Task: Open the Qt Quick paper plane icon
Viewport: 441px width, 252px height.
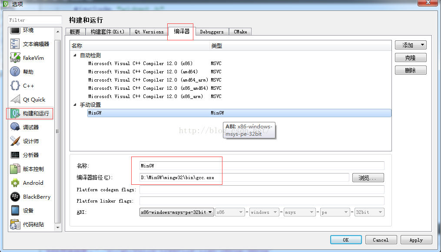Action: pos(15,99)
